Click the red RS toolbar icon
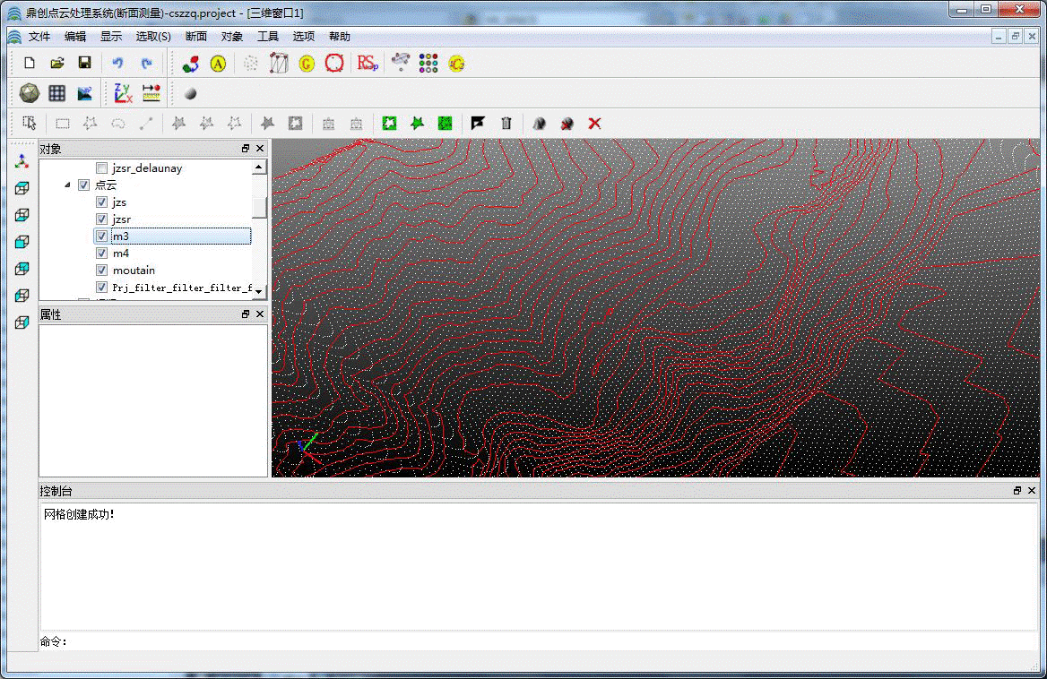The width and height of the screenshot is (1047, 679). click(367, 63)
